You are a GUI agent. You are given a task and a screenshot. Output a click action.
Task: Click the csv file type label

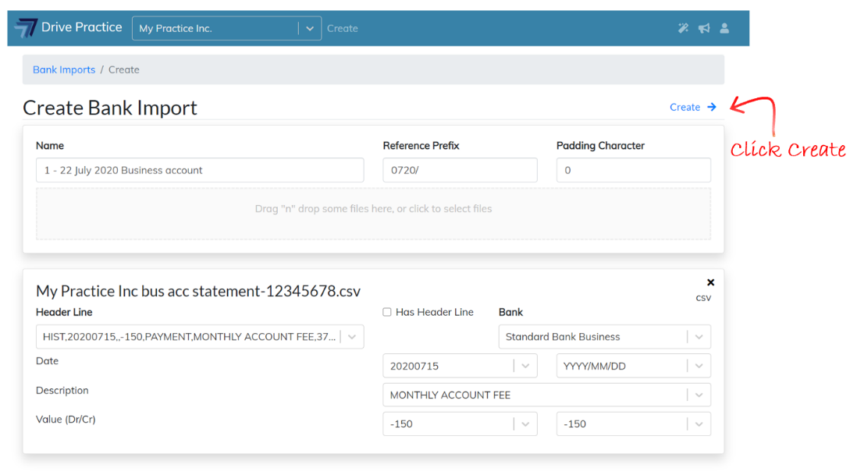coord(703,298)
